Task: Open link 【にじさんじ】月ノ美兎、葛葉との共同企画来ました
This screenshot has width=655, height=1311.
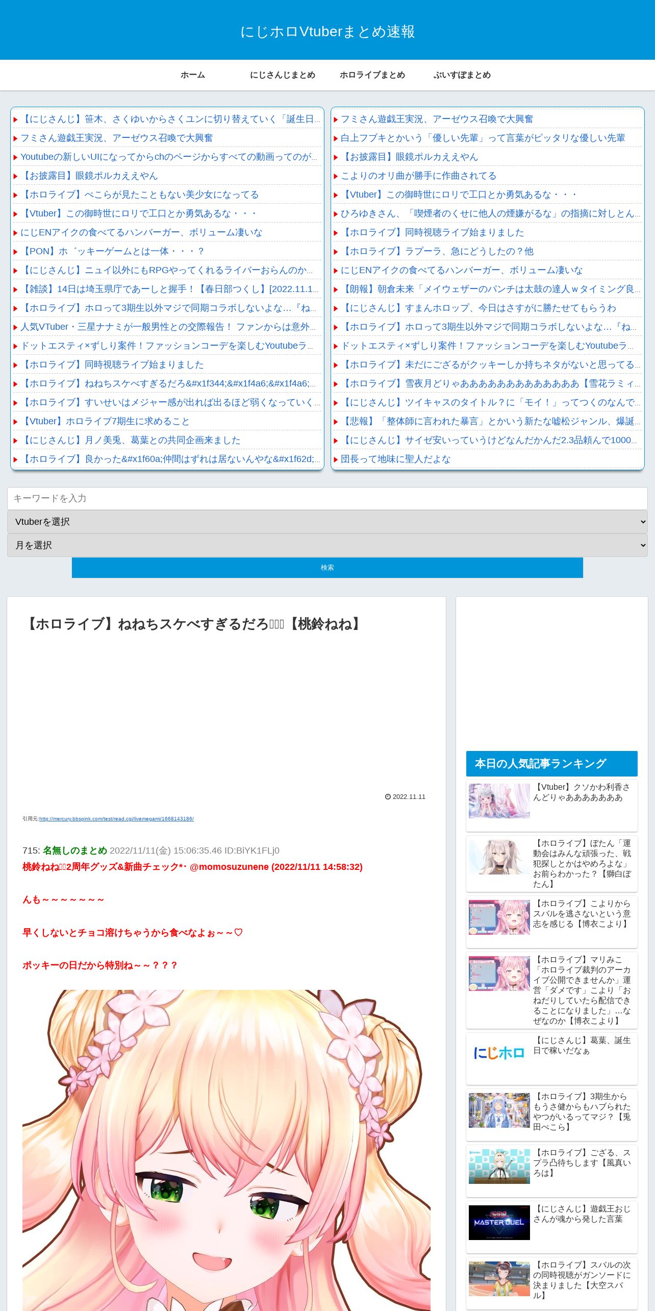Action: (x=131, y=440)
